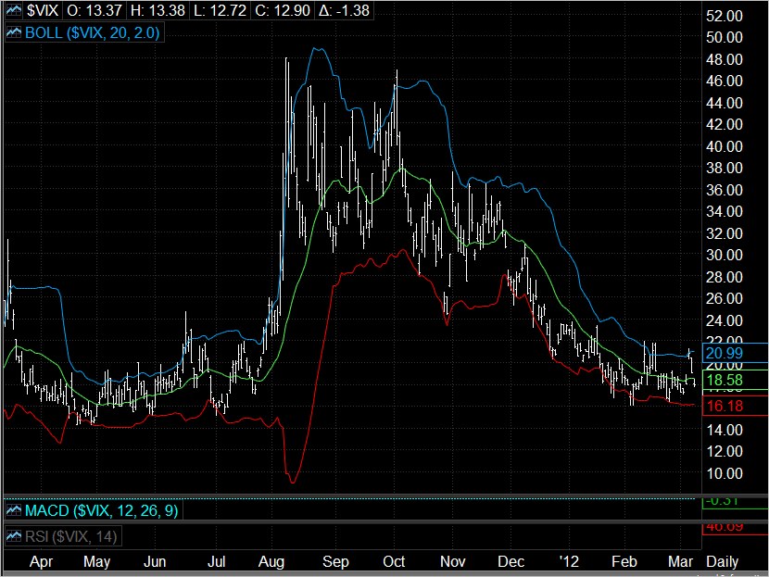769x577 pixels.
Task: Click the Sep label on time axis
Action: pyautogui.click(x=335, y=561)
